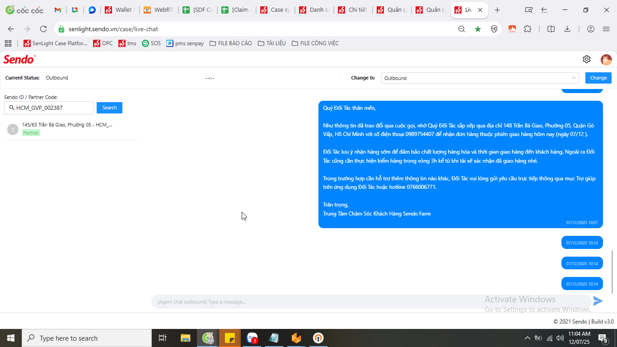Viewport: 617px width, 347px height.
Task: Open the FILE CÔNG VIỆC bookmark folder
Action: click(315, 43)
